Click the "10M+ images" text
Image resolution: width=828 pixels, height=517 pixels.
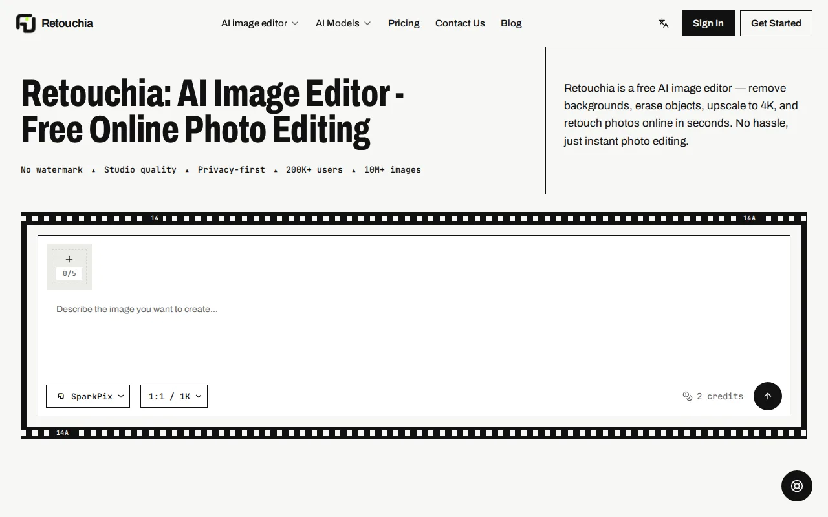(393, 169)
